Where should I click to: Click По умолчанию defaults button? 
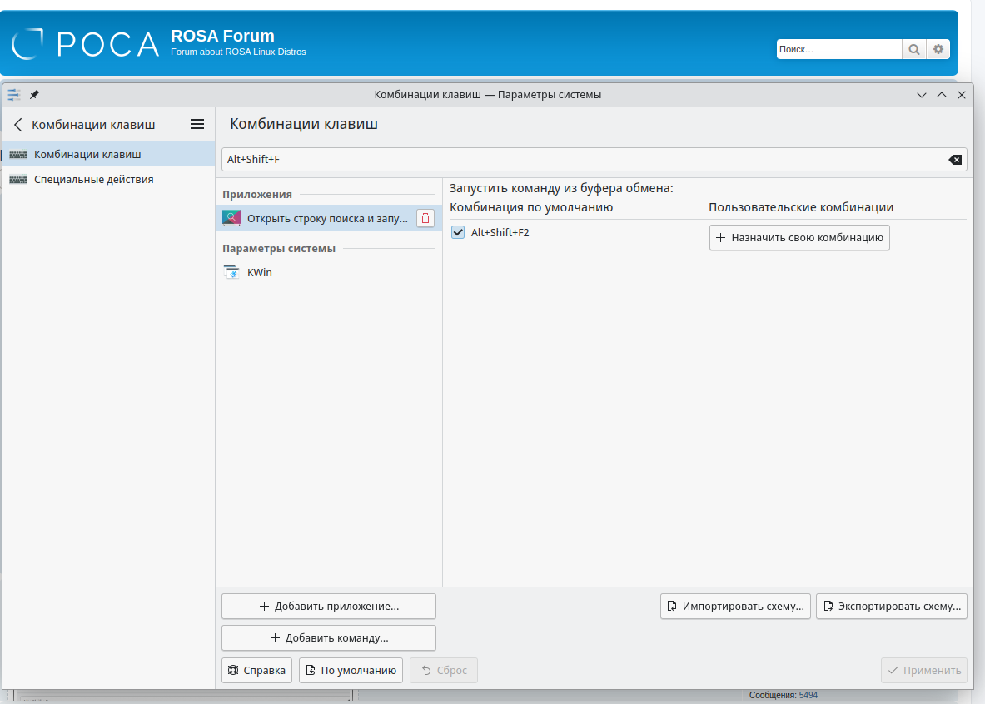351,670
